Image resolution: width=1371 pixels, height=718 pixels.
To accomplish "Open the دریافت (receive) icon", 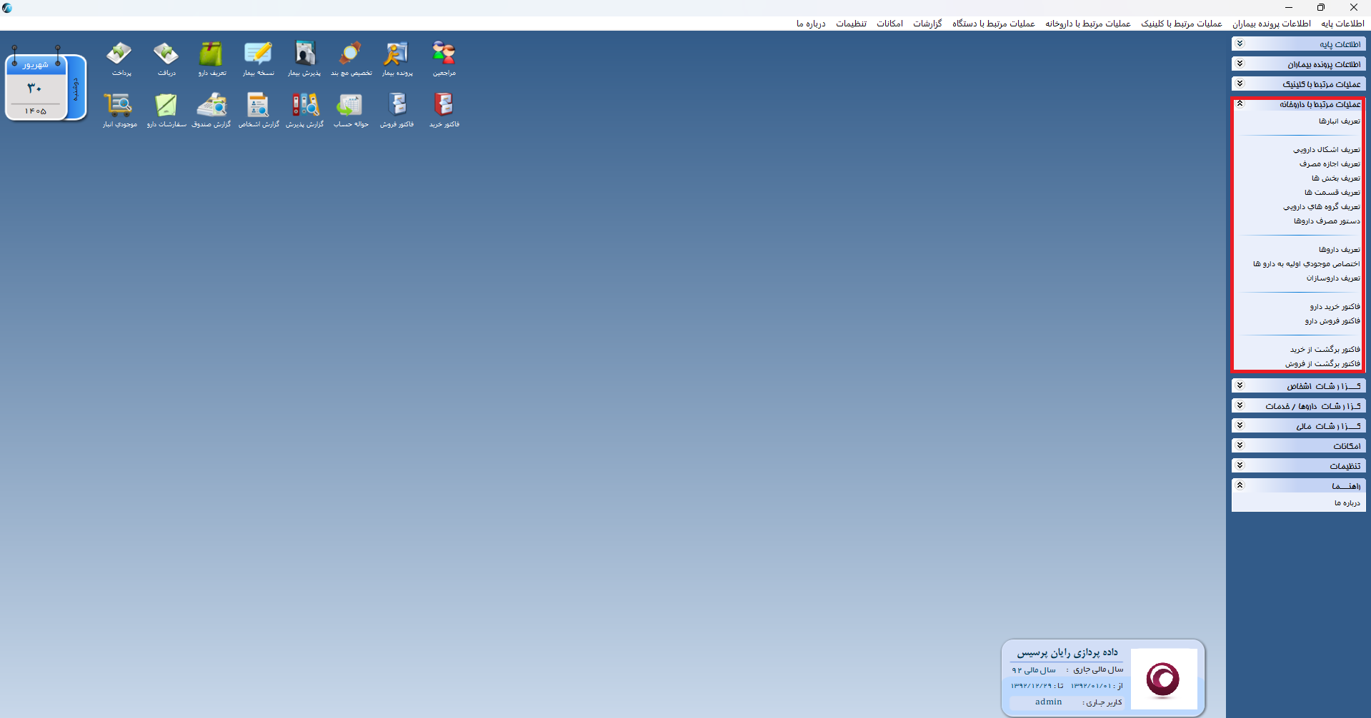I will 166,59.
